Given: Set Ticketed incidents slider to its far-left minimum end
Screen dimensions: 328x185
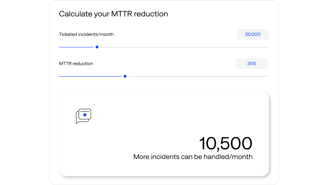Looking at the screenshot, I should point(60,47).
